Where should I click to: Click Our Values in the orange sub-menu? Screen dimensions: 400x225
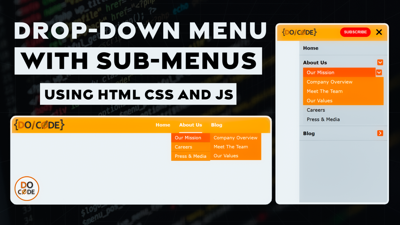coord(226,156)
